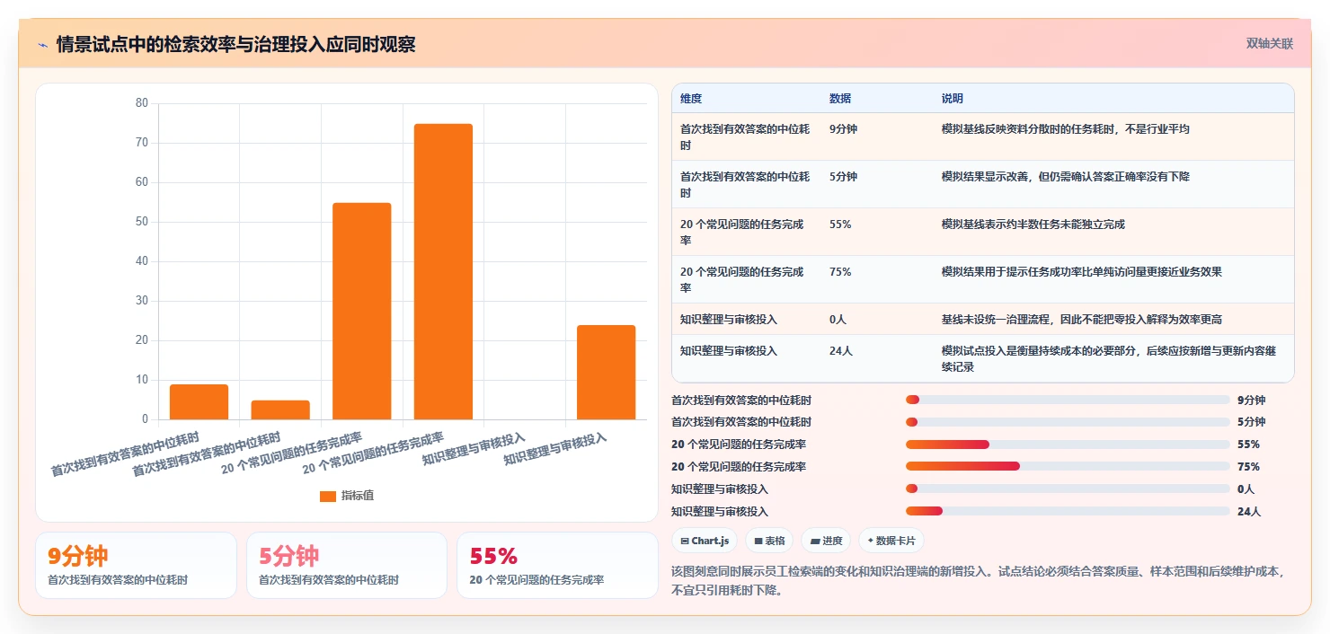Click the progress bar for the 9分钟 row
Screen dimensions: 1330x634
(x=1068, y=400)
